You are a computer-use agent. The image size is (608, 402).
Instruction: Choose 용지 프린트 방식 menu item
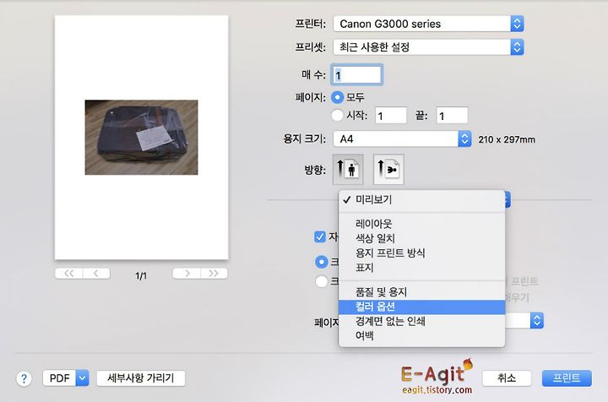point(422,253)
